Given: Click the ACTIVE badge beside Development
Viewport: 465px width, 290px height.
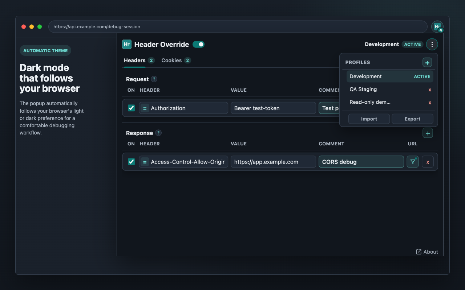Looking at the screenshot, I should point(412,44).
